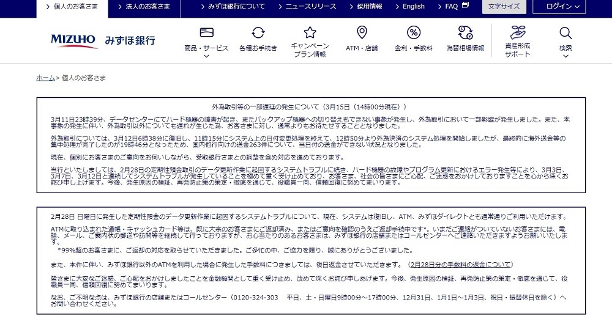Image resolution: width=612 pixels, height=324 pixels.
Task: Expand the 検索 chevron below label
Action: (x=565, y=56)
